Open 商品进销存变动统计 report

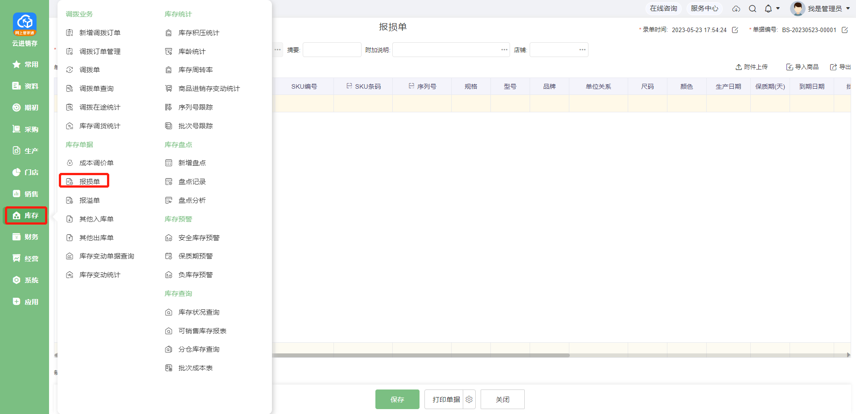point(202,89)
